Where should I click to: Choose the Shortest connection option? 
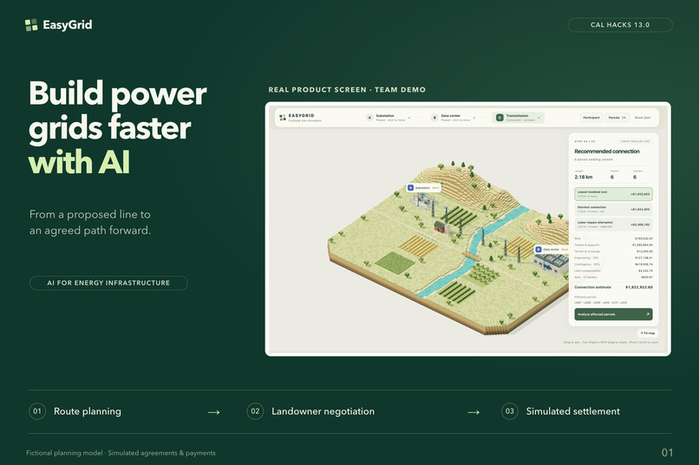(x=613, y=210)
